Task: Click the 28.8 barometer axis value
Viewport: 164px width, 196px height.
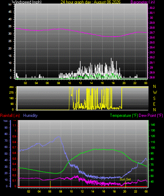Action: pos(152,77)
